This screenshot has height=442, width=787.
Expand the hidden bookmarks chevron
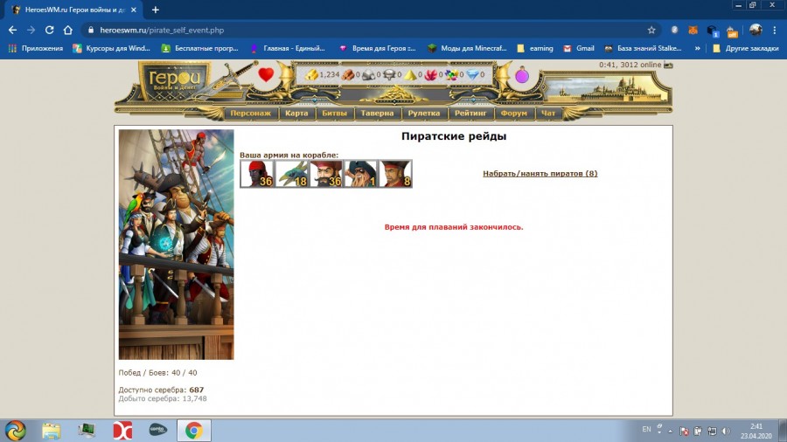[697, 48]
